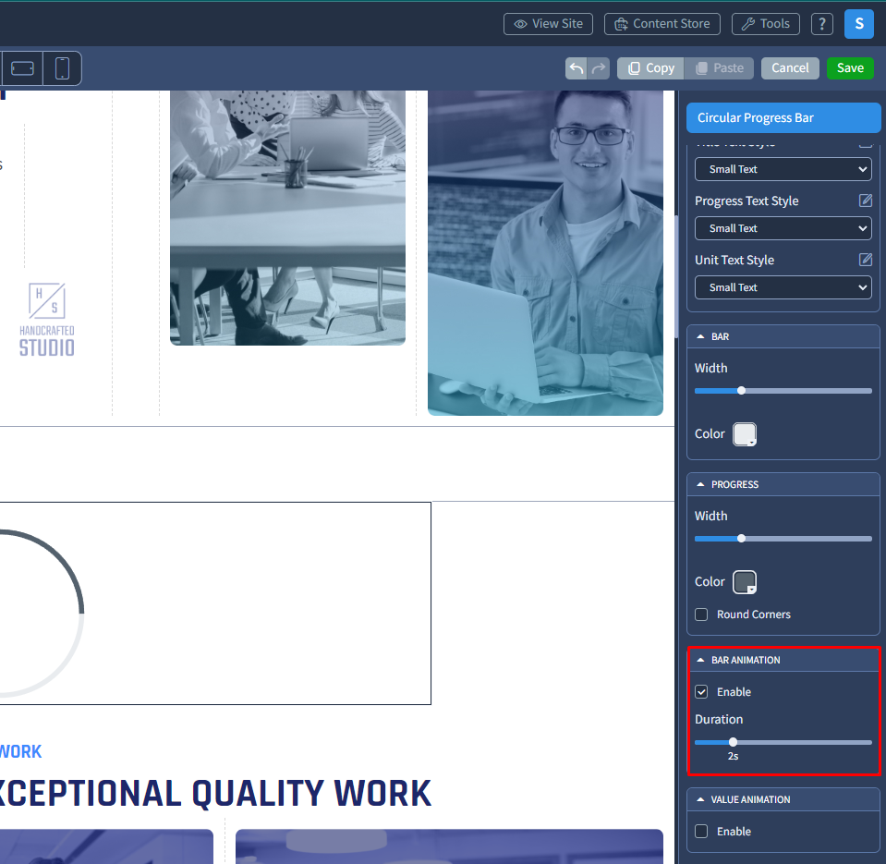Image resolution: width=886 pixels, height=864 pixels.
Task: Collapse the PROGRESS section
Action: (783, 485)
